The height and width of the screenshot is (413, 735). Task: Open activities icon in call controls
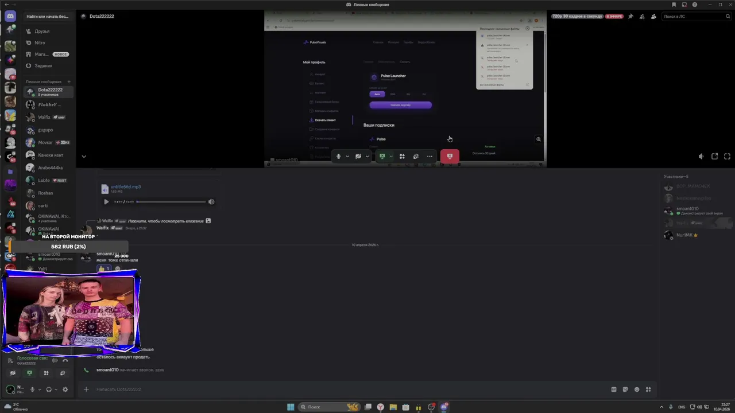(x=402, y=156)
